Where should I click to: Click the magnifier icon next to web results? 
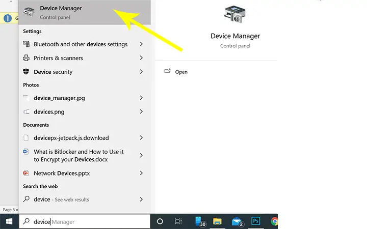pyautogui.click(x=26, y=199)
